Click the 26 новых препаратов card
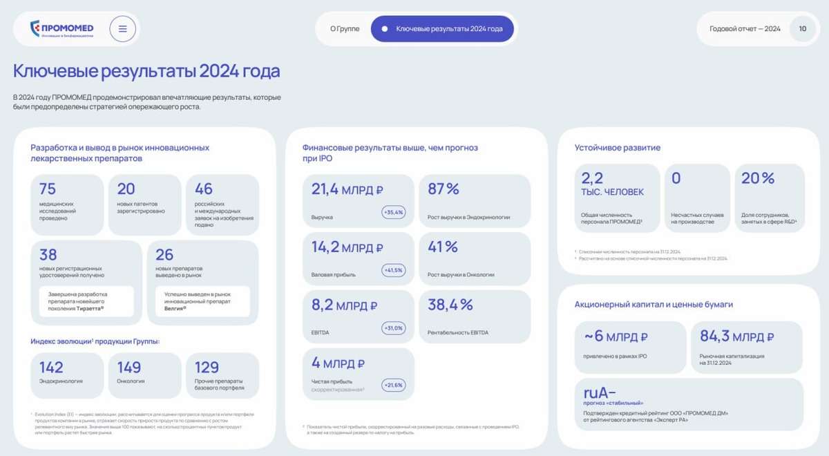 [x=203, y=283]
